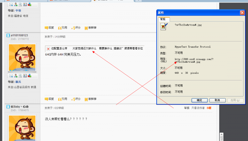Rate the 中校 user's post with 评分
This screenshot has width=248, height=141.
tap(76, 28)
